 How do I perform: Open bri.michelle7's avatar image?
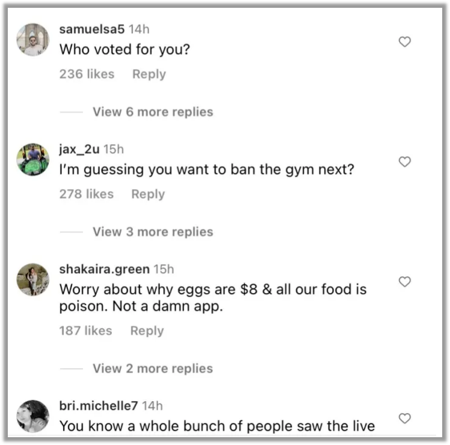33,416
